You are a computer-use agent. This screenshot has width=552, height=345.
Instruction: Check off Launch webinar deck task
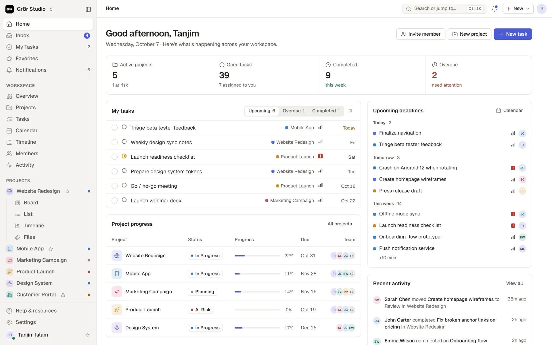pos(114,200)
